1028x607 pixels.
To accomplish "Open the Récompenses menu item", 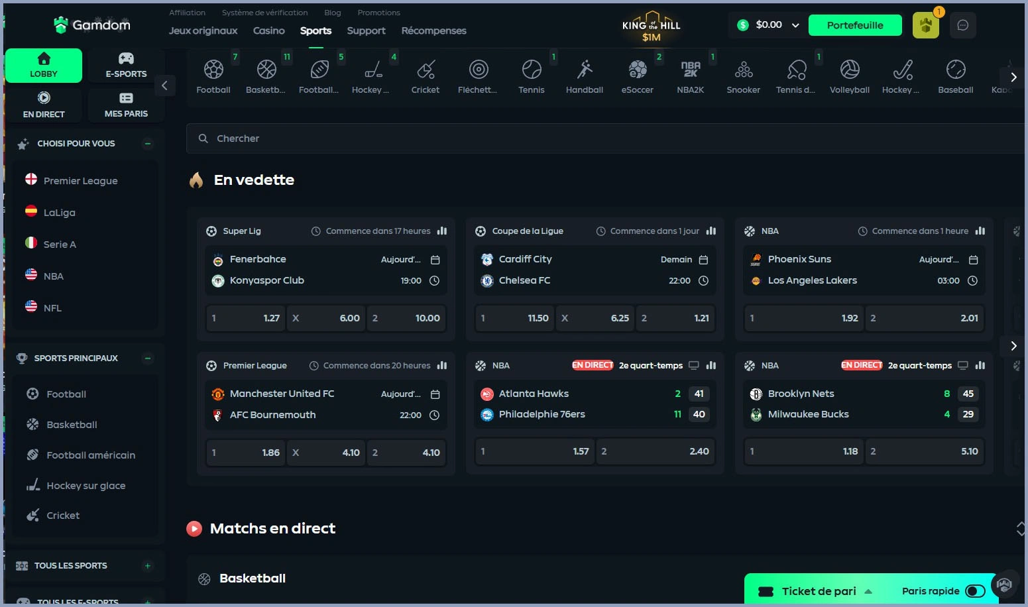I will 434,30.
